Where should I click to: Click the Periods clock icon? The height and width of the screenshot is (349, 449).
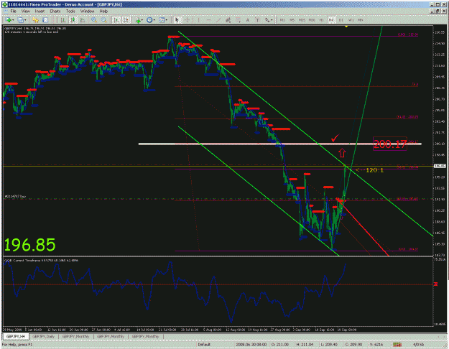[x=149, y=20]
